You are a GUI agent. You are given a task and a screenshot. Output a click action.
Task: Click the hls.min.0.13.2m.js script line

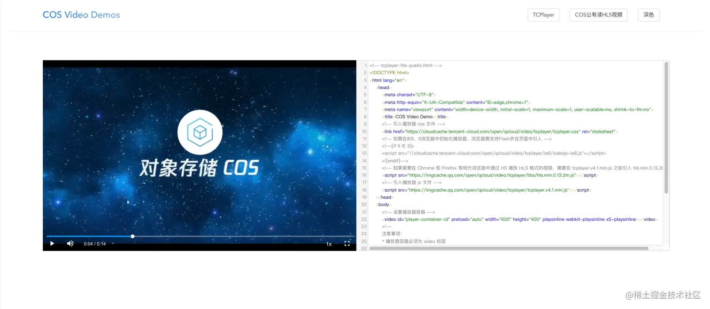pos(489,175)
